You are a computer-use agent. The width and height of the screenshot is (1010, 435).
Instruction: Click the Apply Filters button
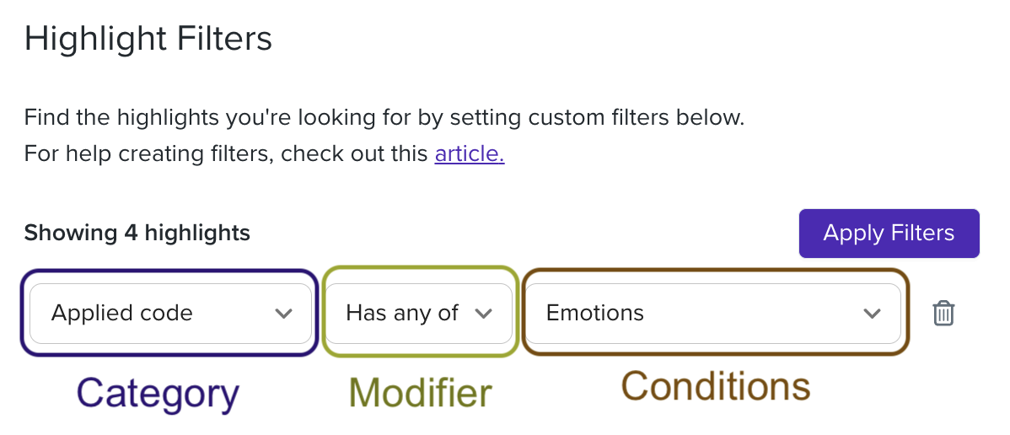889,233
